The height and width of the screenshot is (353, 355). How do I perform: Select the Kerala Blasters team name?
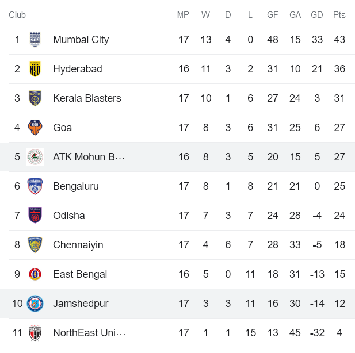87,98
